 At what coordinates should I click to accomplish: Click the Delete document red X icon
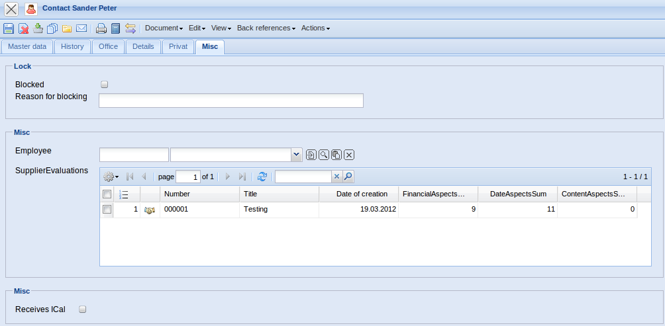click(x=23, y=28)
